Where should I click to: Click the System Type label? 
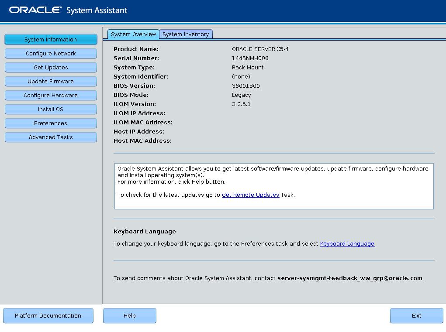pos(134,67)
